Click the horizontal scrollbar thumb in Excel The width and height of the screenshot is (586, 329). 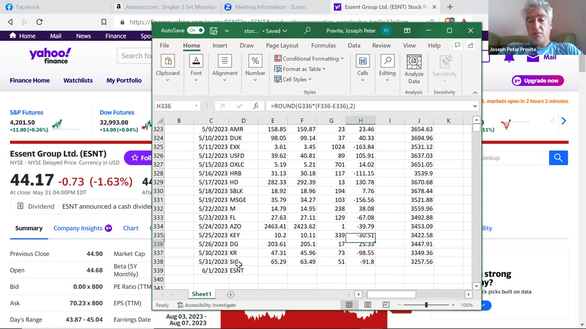391,295
